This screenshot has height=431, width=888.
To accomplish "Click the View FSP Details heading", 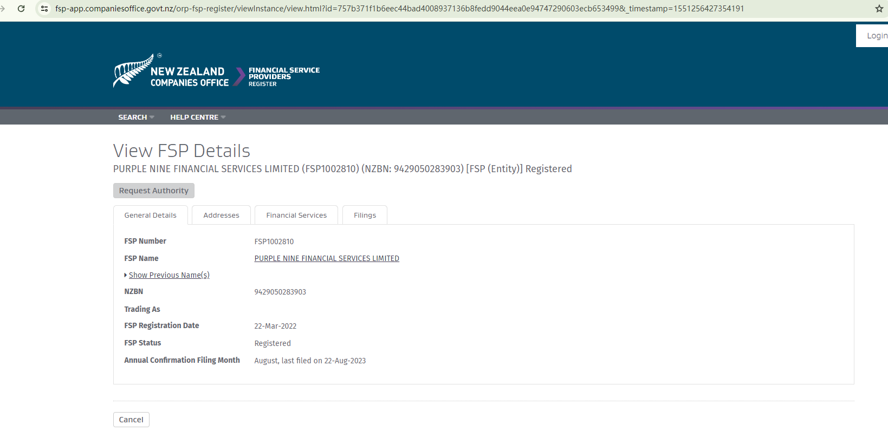I will (182, 151).
